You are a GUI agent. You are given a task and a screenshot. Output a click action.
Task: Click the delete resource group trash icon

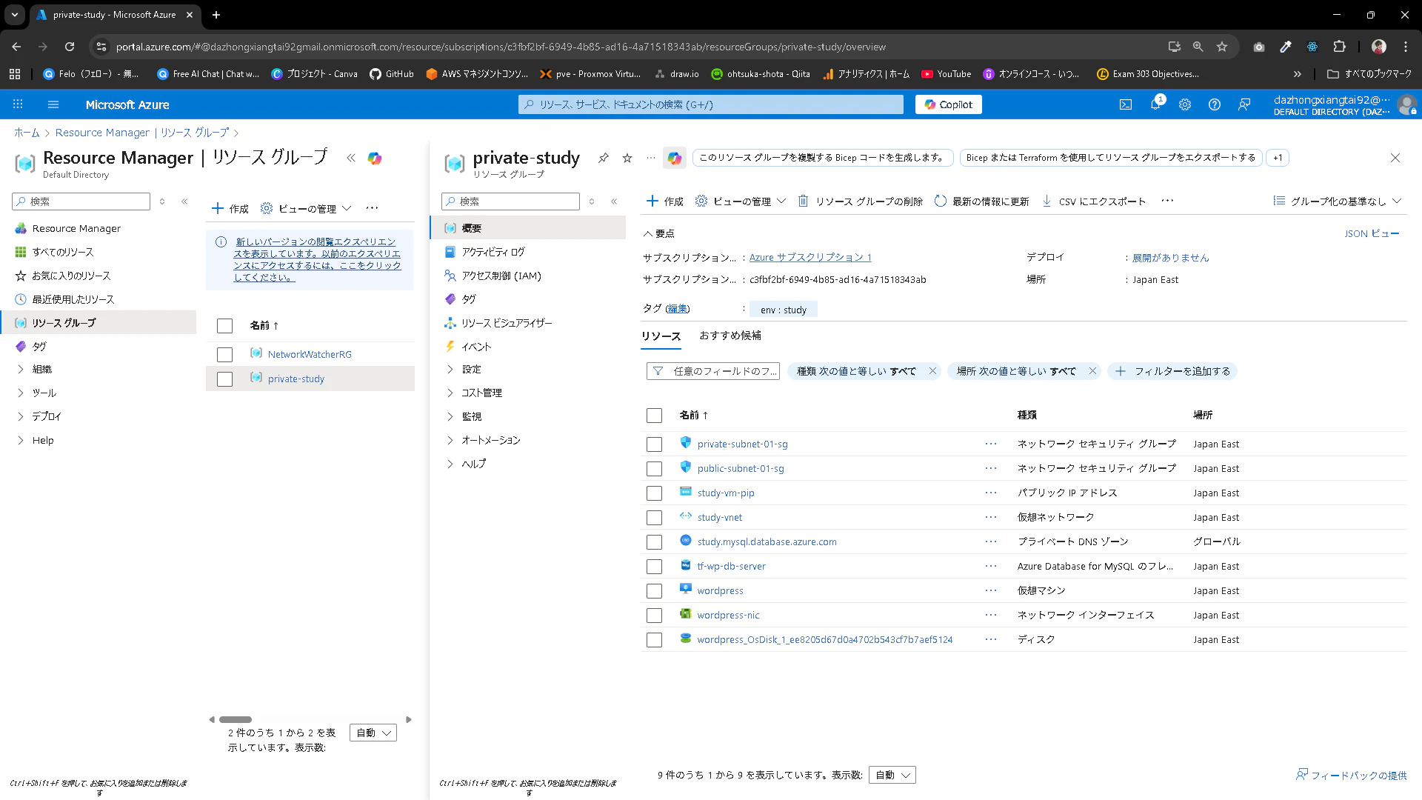(x=803, y=201)
